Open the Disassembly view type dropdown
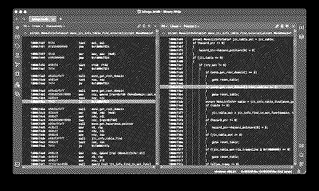319x191 pixels. [x=55, y=26]
